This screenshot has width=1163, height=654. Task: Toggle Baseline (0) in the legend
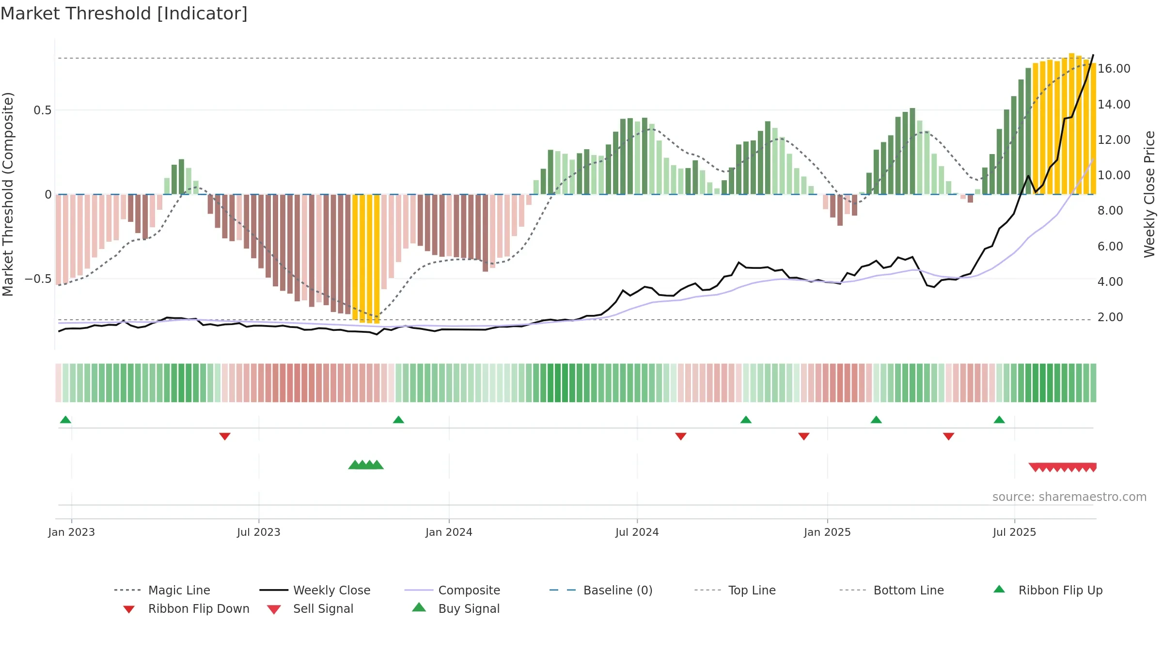tap(601, 590)
